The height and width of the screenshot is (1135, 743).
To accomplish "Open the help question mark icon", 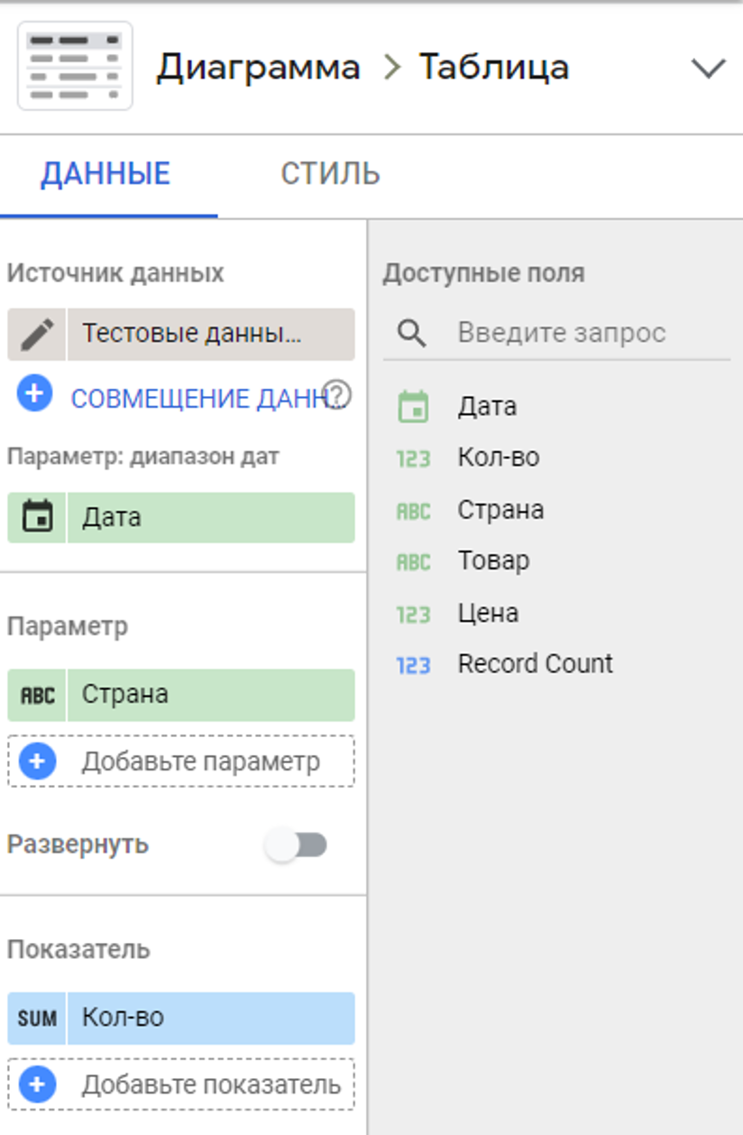I will (338, 394).
